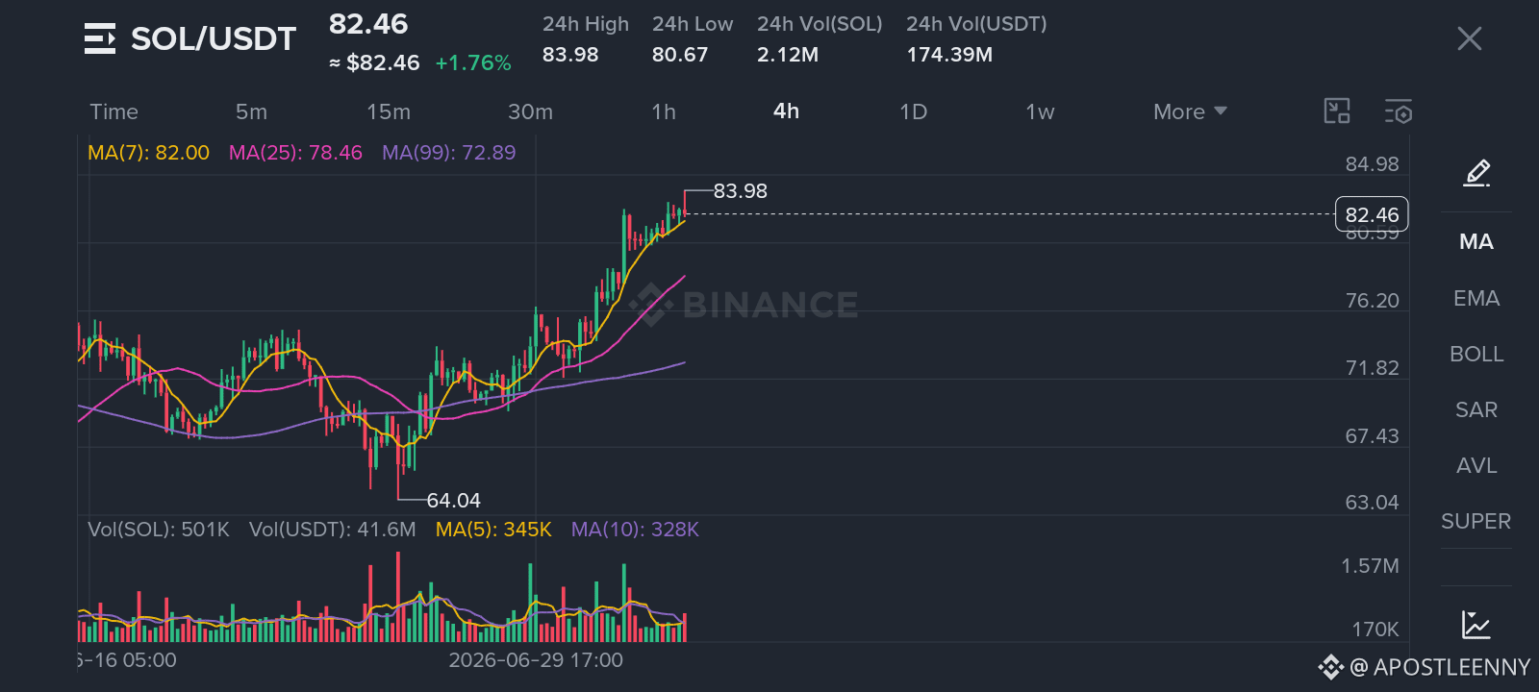Screen dimensions: 1539x692
Task: Switch to the 1h interval
Action: (664, 111)
